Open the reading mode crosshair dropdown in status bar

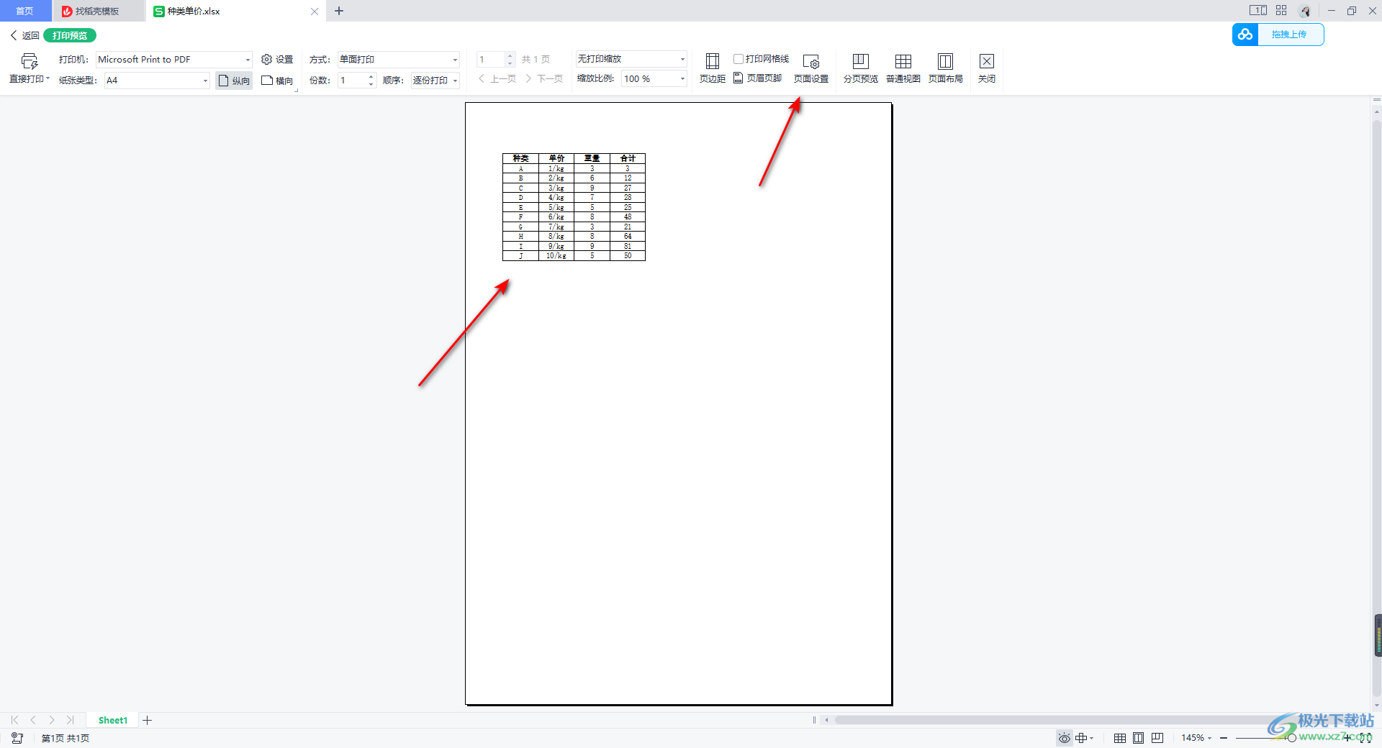pos(1085,738)
